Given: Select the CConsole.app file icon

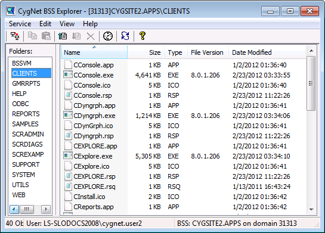Looking at the screenshot, I should pyautogui.click(x=68, y=65).
